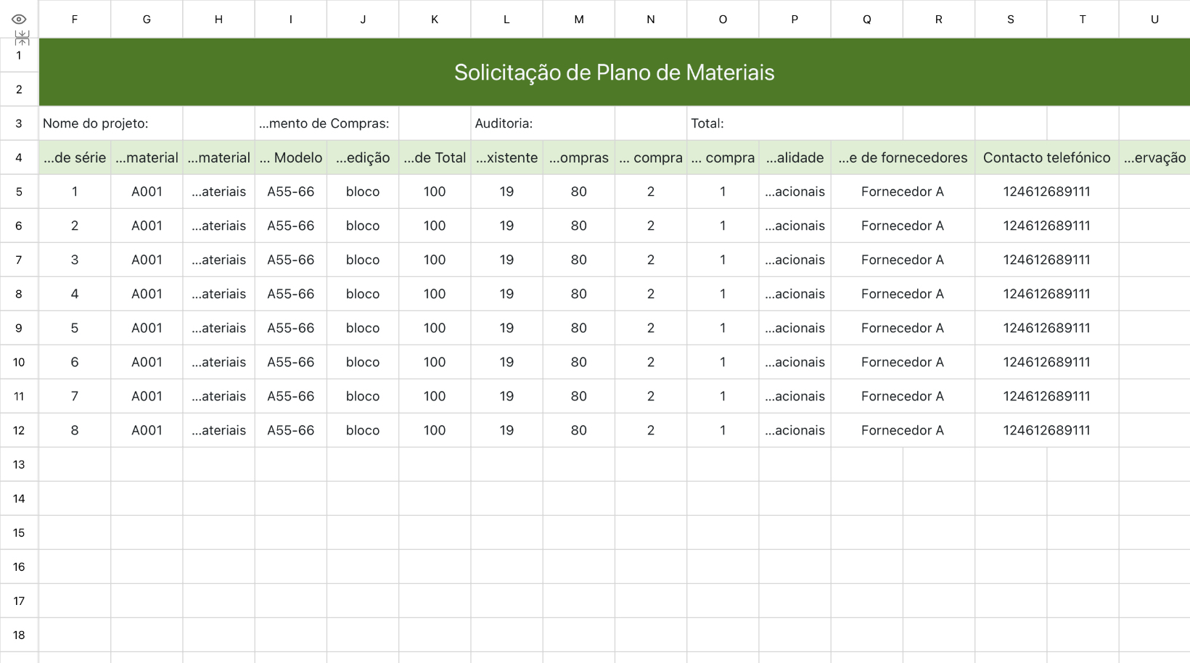The width and height of the screenshot is (1190, 663).
Task: Click the '...e de fornecedores' header cell
Action: [903, 157]
